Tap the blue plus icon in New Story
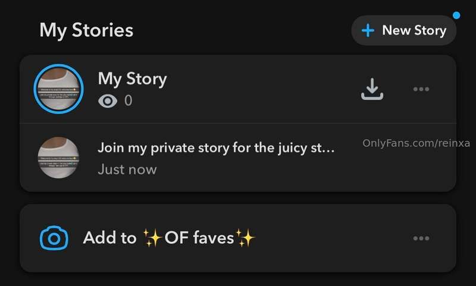 point(368,30)
